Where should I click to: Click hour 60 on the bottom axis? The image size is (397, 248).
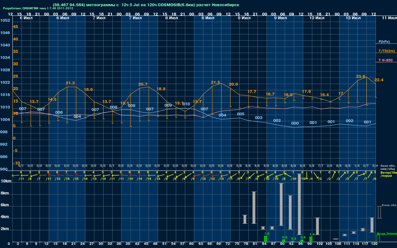(192, 244)
